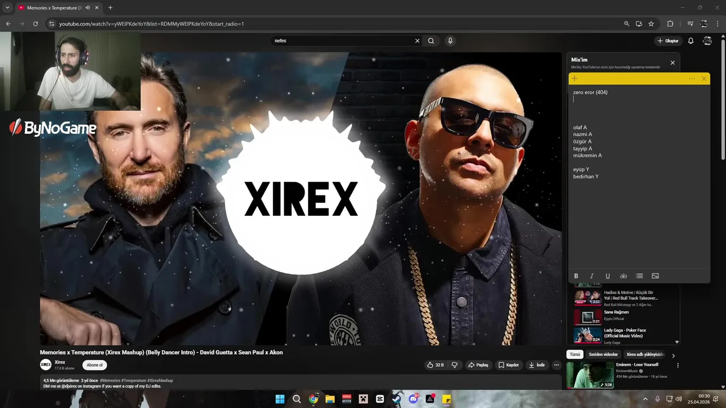Insert image into sticky note
This screenshot has height=408, width=726.
click(x=655, y=276)
